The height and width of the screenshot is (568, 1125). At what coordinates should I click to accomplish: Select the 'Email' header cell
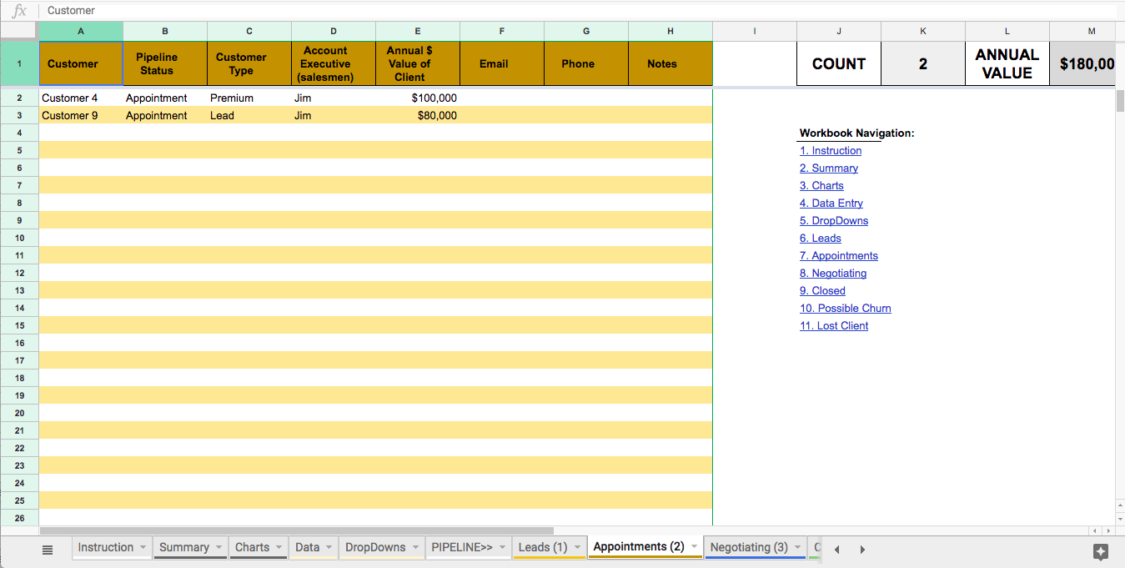click(x=502, y=63)
